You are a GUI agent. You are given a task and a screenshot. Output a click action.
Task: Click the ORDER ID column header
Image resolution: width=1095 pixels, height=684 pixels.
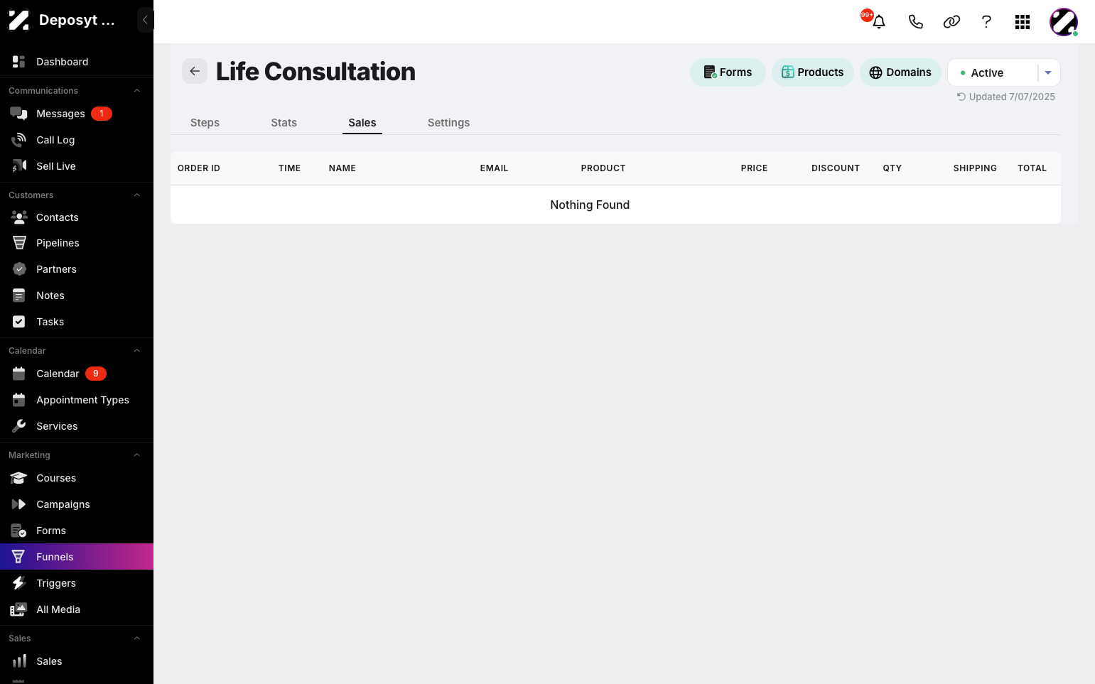point(199,168)
